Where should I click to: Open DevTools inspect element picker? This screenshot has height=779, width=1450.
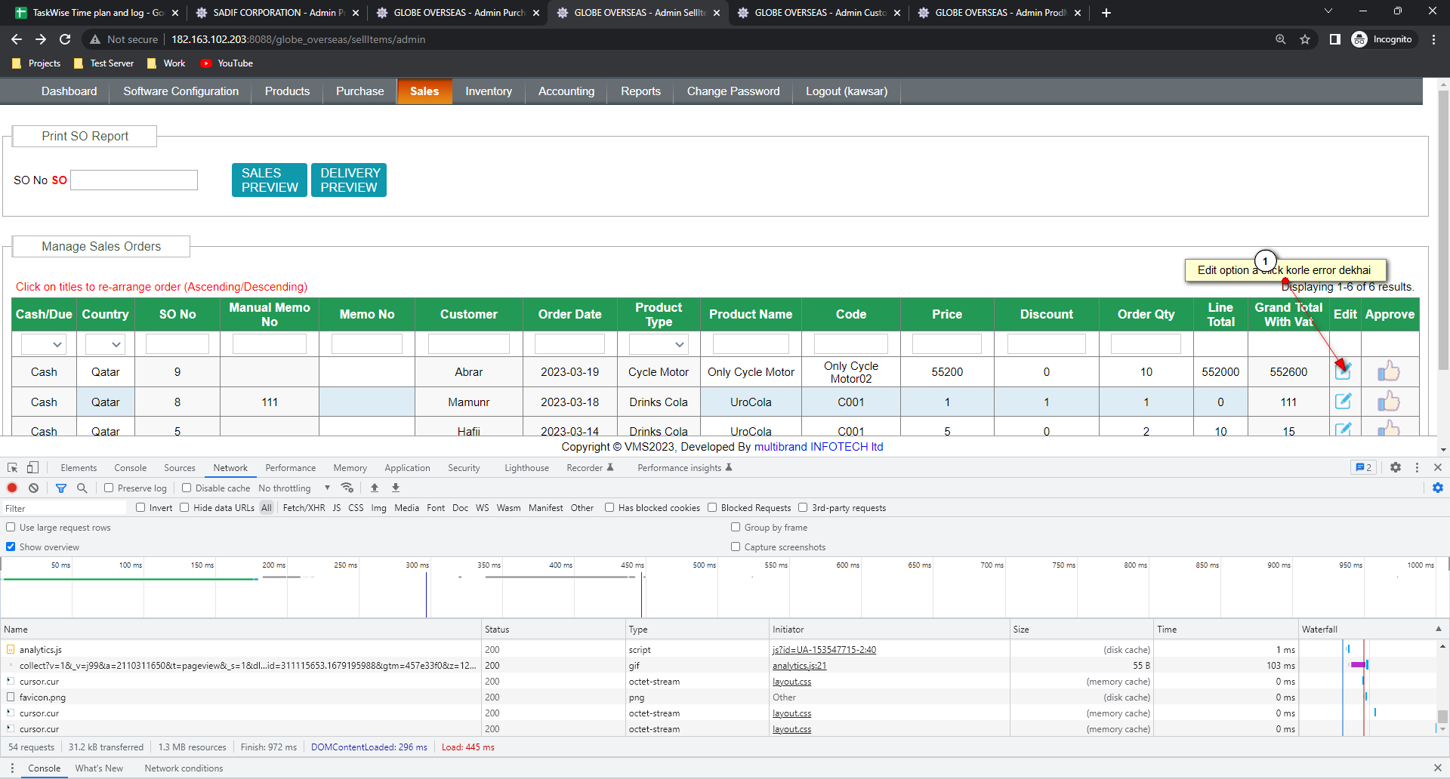[x=12, y=467]
